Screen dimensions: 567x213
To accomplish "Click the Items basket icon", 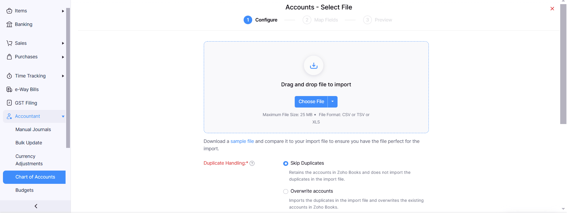I will point(9,11).
